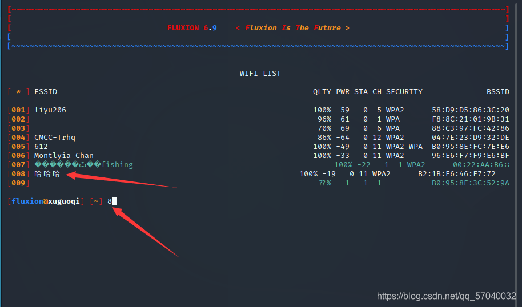Click the QLTY column header
522x307 pixels.
tap(322, 92)
